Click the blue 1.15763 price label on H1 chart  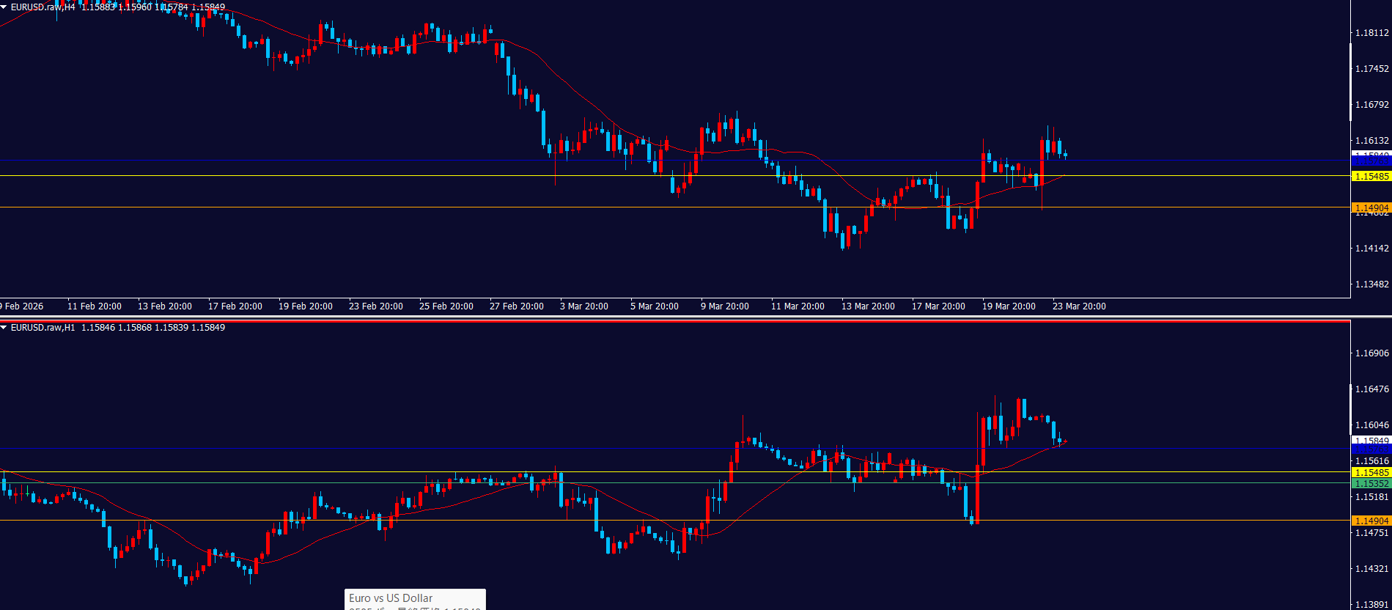point(1371,449)
